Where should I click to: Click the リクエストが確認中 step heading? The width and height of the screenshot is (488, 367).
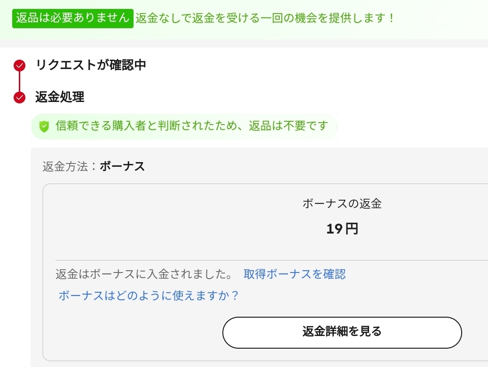tap(91, 65)
